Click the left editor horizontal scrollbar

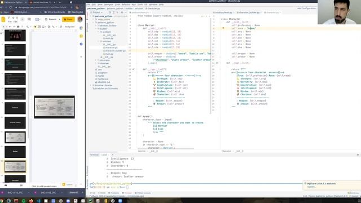click(x=166, y=149)
